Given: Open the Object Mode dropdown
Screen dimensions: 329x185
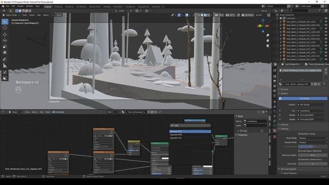Looking at the screenshot, I should pyautogui.click(x=11, y=15).
